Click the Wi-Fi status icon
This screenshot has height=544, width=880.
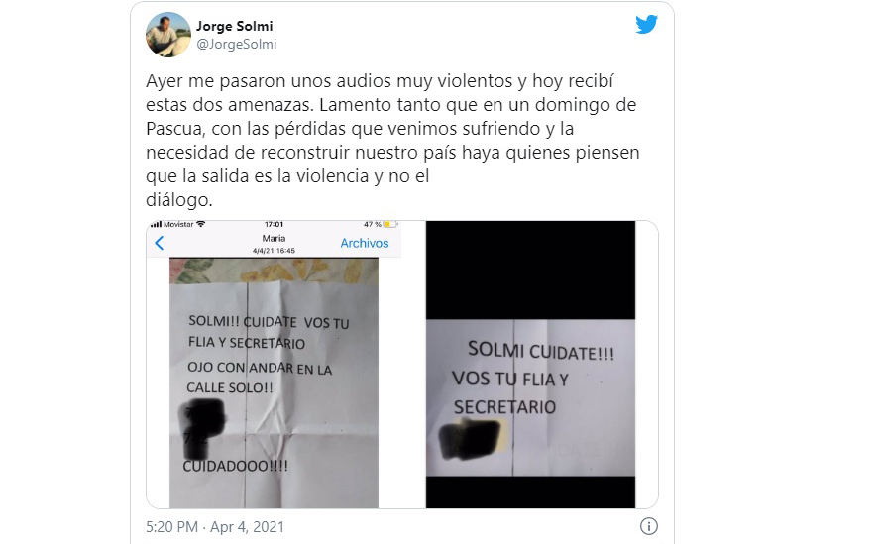201,224
